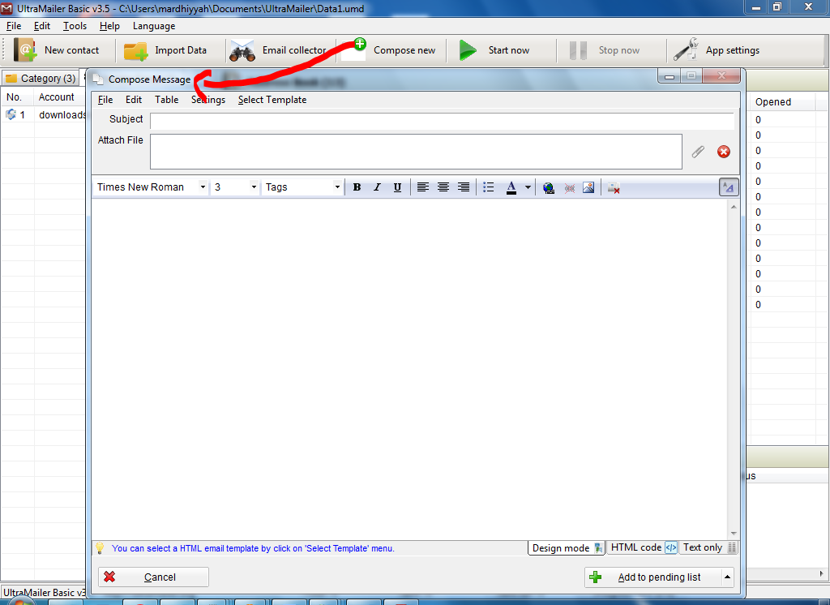Switch to the Category (3) tab
830x605 pixels.
[x=41, y=79]
